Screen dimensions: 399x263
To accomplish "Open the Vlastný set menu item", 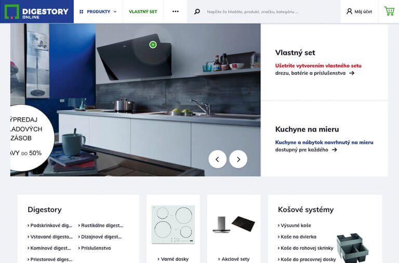I will 143,12.
